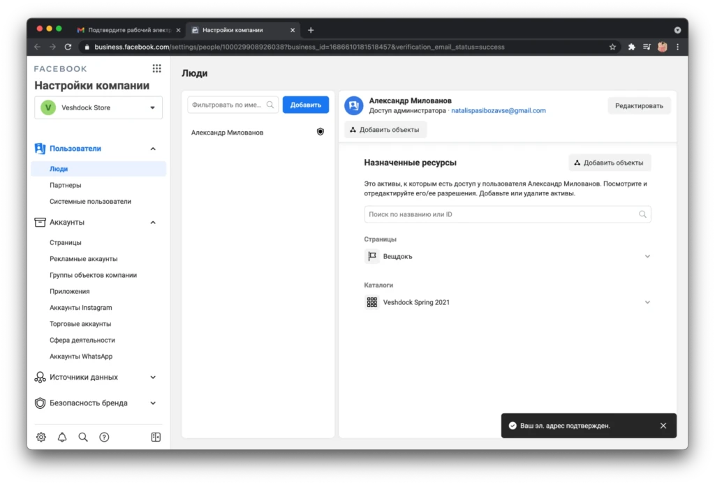Open Аккаунты WhatsApp
715x485 pixels.
point(81,357)
